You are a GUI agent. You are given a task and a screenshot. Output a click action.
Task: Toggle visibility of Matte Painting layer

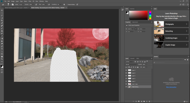pos(126,87)
